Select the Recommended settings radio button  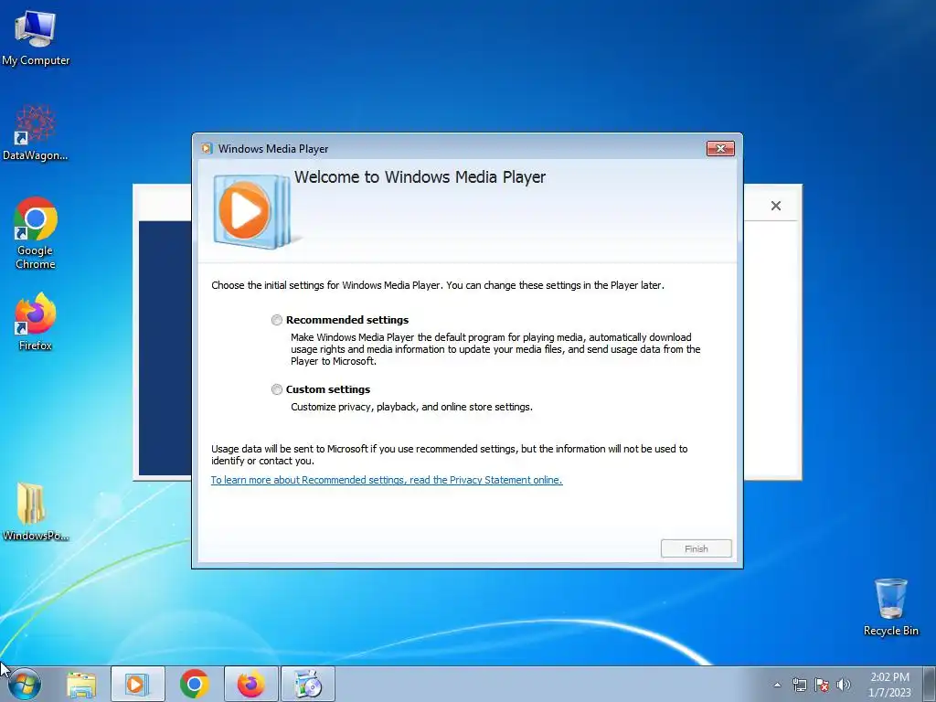pyautogui.click(x=276, y=320)
